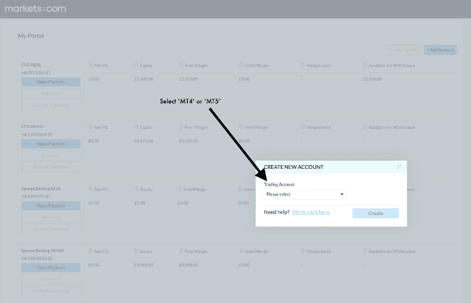Click Net P/L info icon in CFD DEMO
The image size is (471, 303).
pos(90,127)
